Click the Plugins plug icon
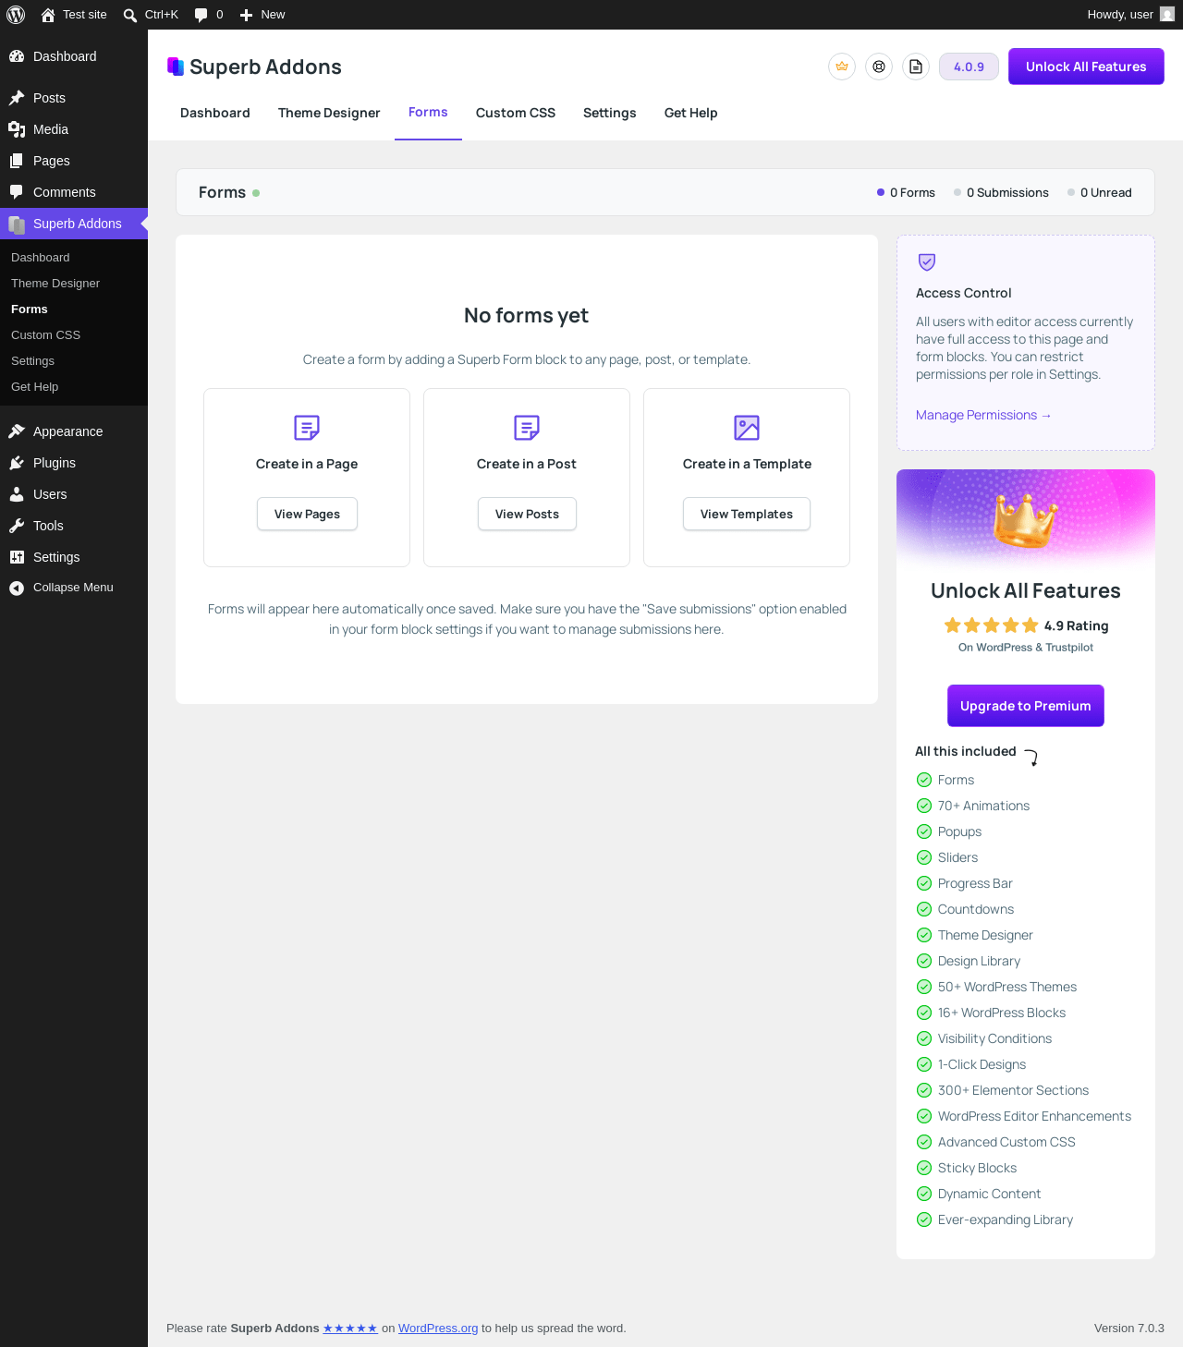 click(17, 463)
